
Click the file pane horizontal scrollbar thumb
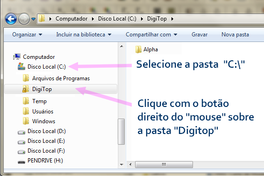tap(164, 164)
